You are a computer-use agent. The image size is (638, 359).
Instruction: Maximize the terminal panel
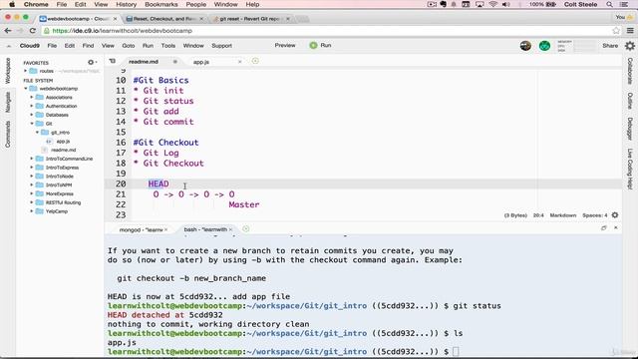[603, 228]
